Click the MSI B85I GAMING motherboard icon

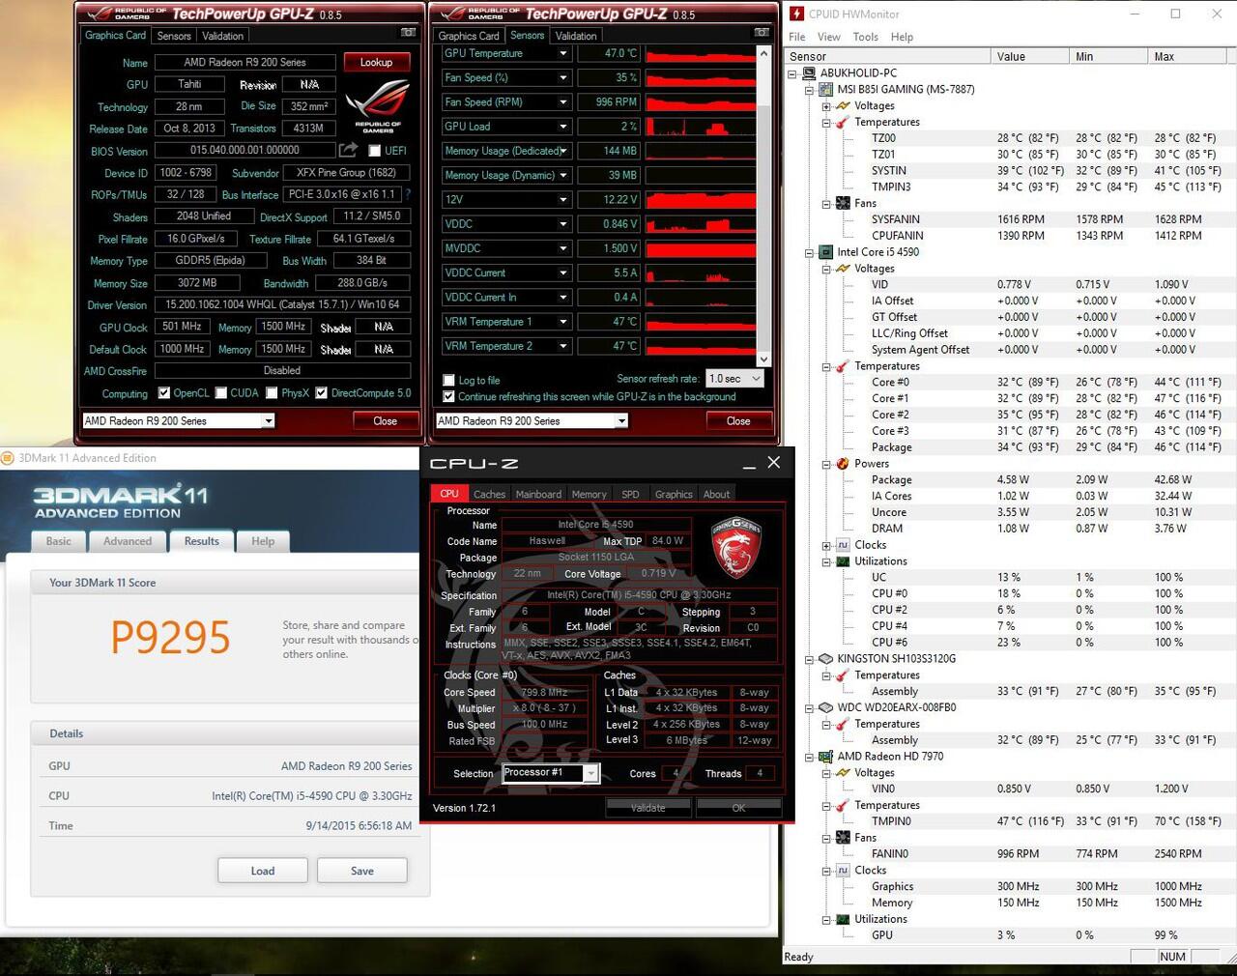pyautogui.click(x=826, y=89)
